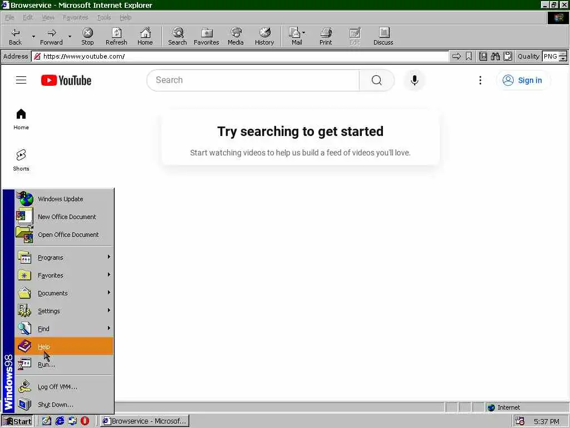Go to the browser Home page
The width and height of the screenshot is (570, 428).
(145, 36)
